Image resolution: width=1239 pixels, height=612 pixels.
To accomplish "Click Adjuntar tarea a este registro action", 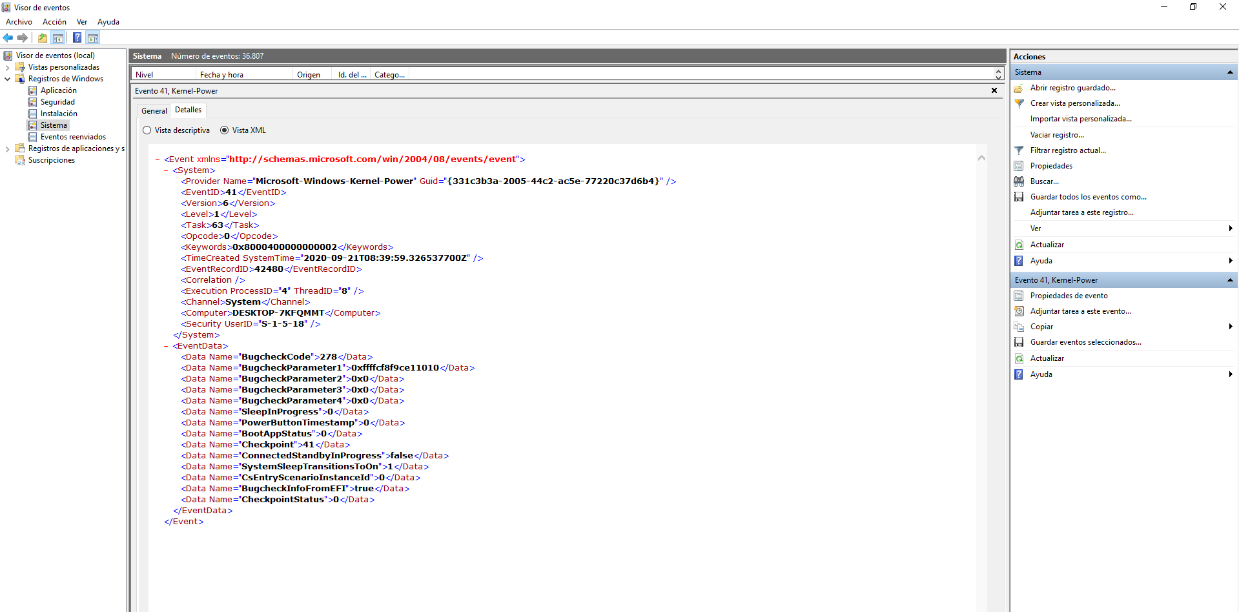I will tap(1081, 212).
